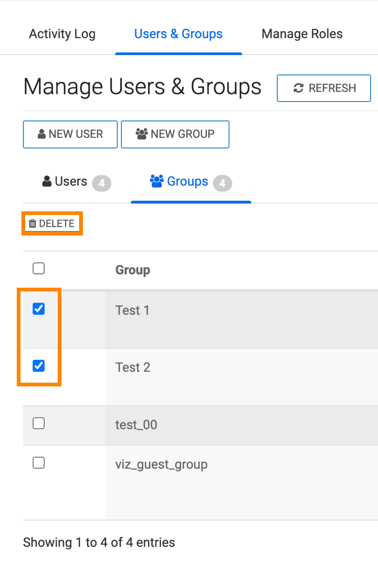Click the people icon on Groups sub-tab

click(x=156, y=181)
